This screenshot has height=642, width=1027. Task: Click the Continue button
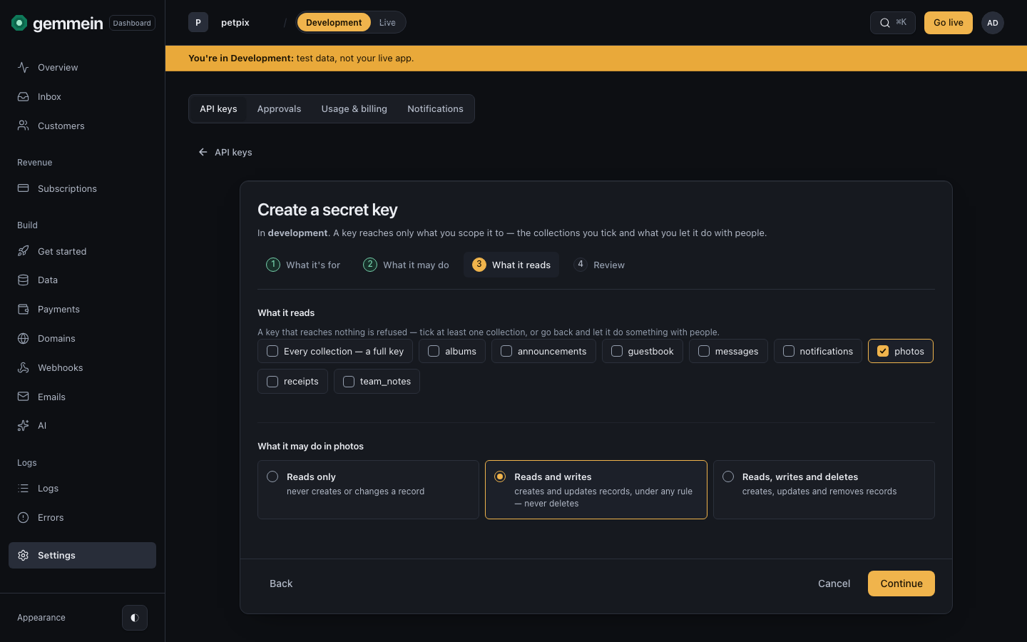point(901,584)
